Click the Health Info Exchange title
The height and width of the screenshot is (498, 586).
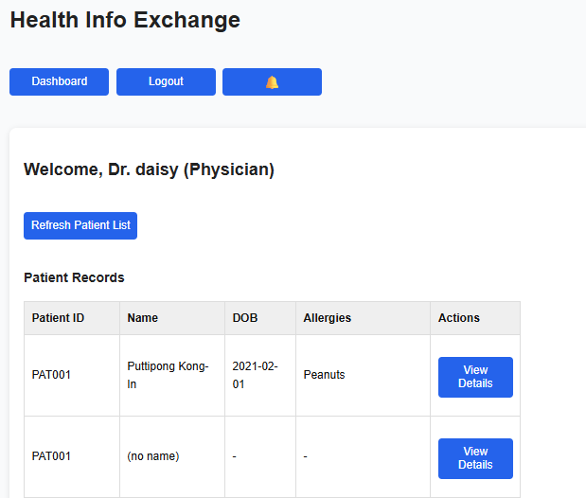pyautogui.click(x=125, y=20)
